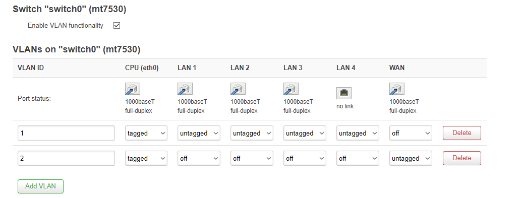Image resolution: width=523 pixels, height=198 pixels.
Task: Focus the VLAN ID field containing 1
Action: click(x=66, y=133)
